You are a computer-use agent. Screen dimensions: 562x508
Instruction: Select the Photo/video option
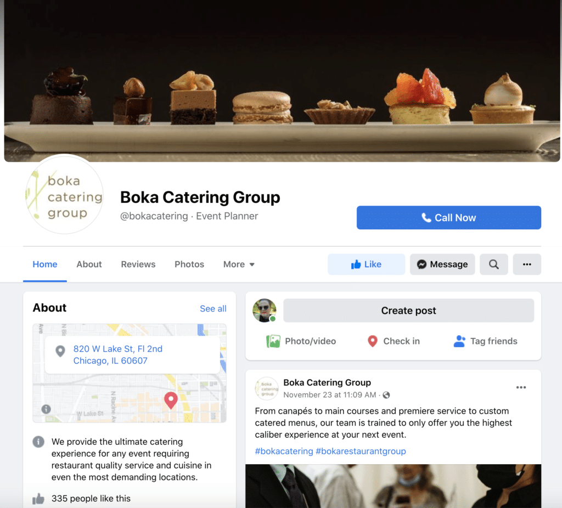point(301,341)
